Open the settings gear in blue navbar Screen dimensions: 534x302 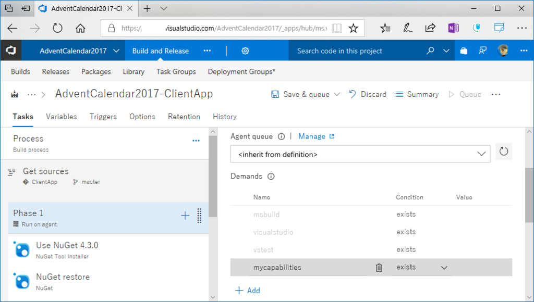245,51
